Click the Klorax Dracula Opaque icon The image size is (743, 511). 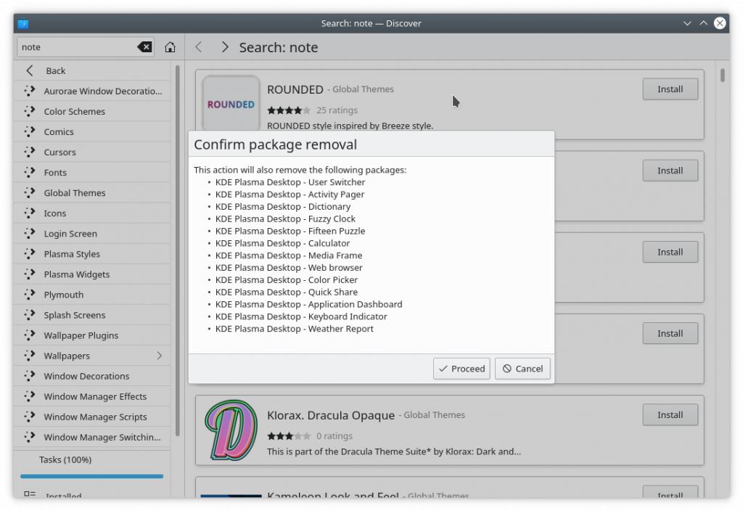(231, 429)
